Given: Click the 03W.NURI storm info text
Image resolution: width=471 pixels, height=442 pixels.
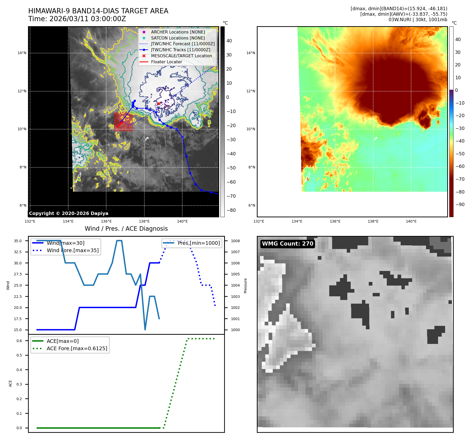Looking at the screenshot, I should click(418, 20).
